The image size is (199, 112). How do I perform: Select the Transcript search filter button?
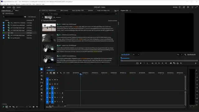tap(57, 17)
